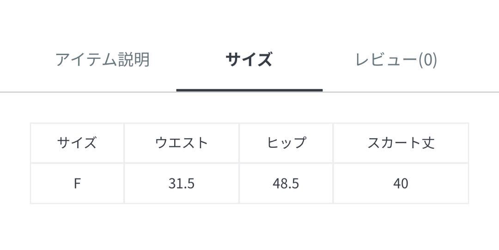The height and width of the screenshot is (250, 499).
Task: Click the 31.5 waist value
Action: coord(182,183)
